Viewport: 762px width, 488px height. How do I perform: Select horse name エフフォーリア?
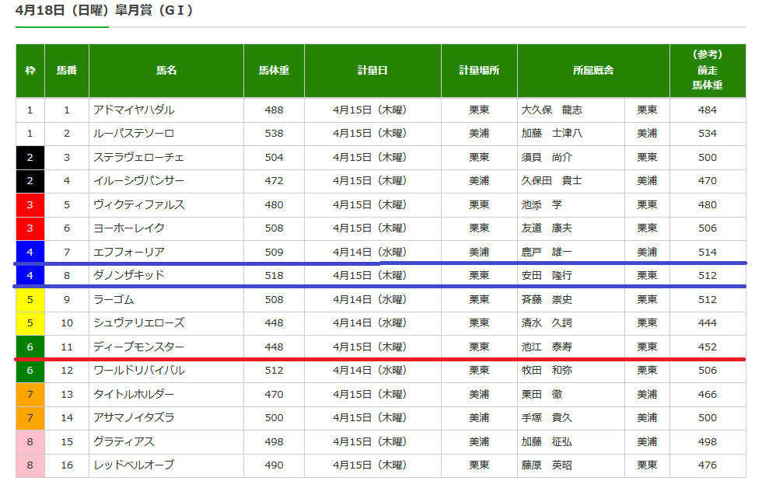tap(129, 253)
